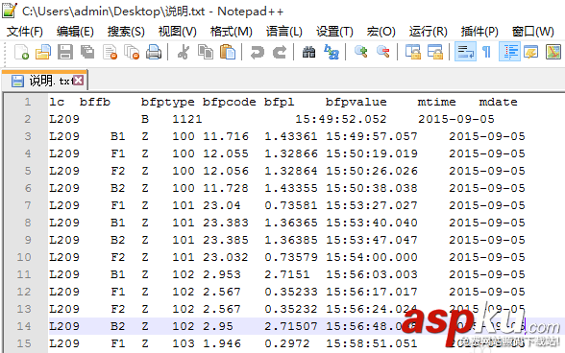Screen dimensions: 565x353
Task: Toggle synchronize horizontal scrolling icon
Action: (x=435, y=52)
